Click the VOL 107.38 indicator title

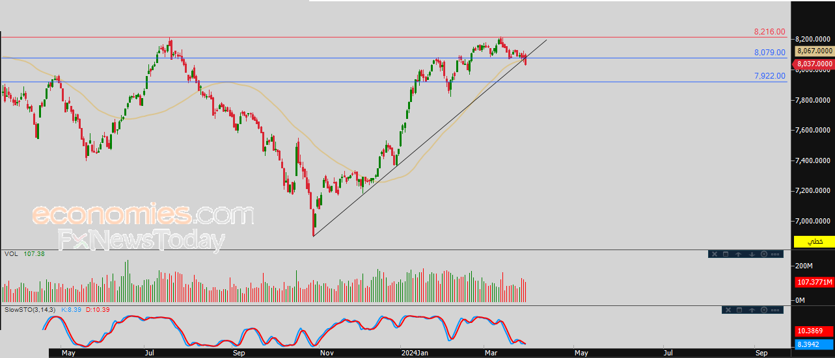click(x=24, y=253)
